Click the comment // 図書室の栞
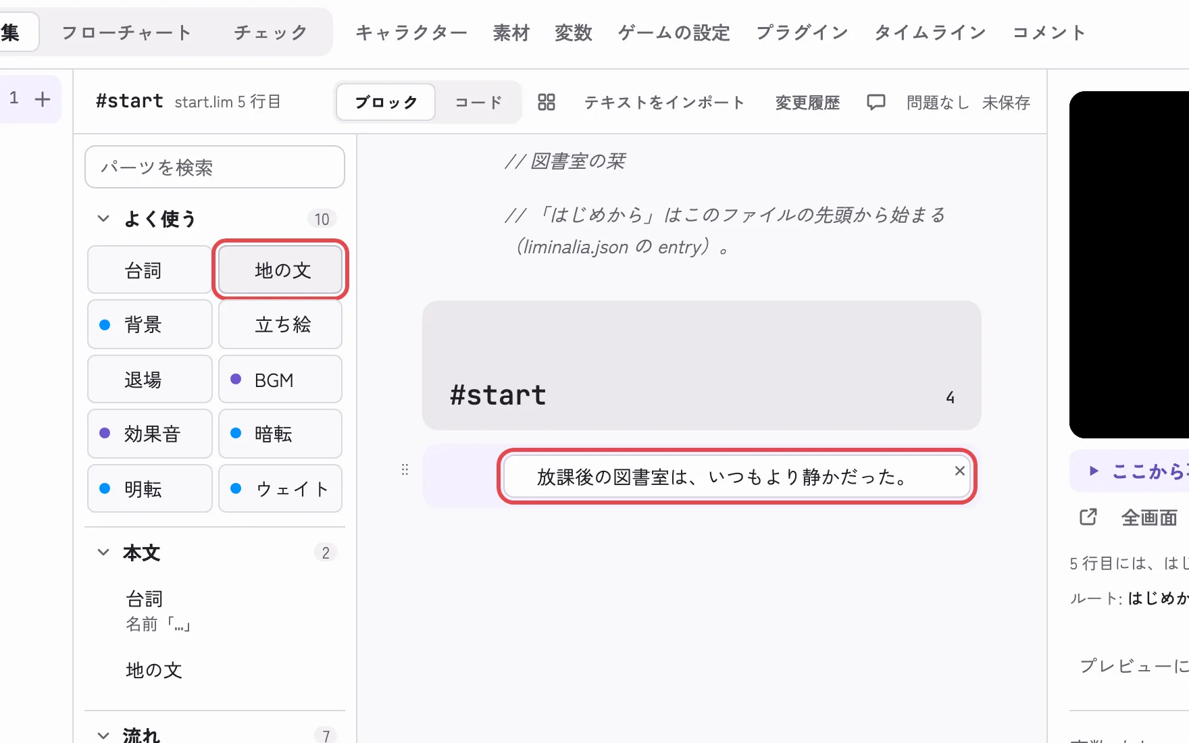 (x=565, y=161)
